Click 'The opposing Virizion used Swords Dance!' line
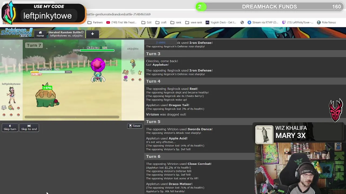This screenshot has width=346, height=194. [179, 129]
